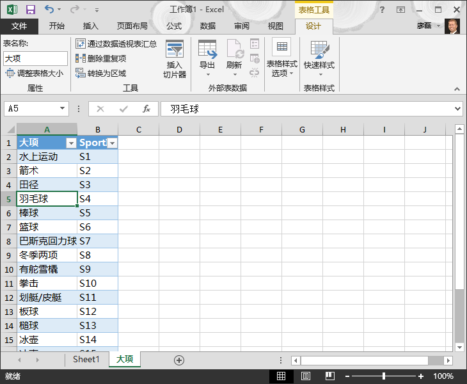Viewport: 467px width, 384px height.
Task: Click Convert to Range (转换为区域)
Action: [101, 73]
